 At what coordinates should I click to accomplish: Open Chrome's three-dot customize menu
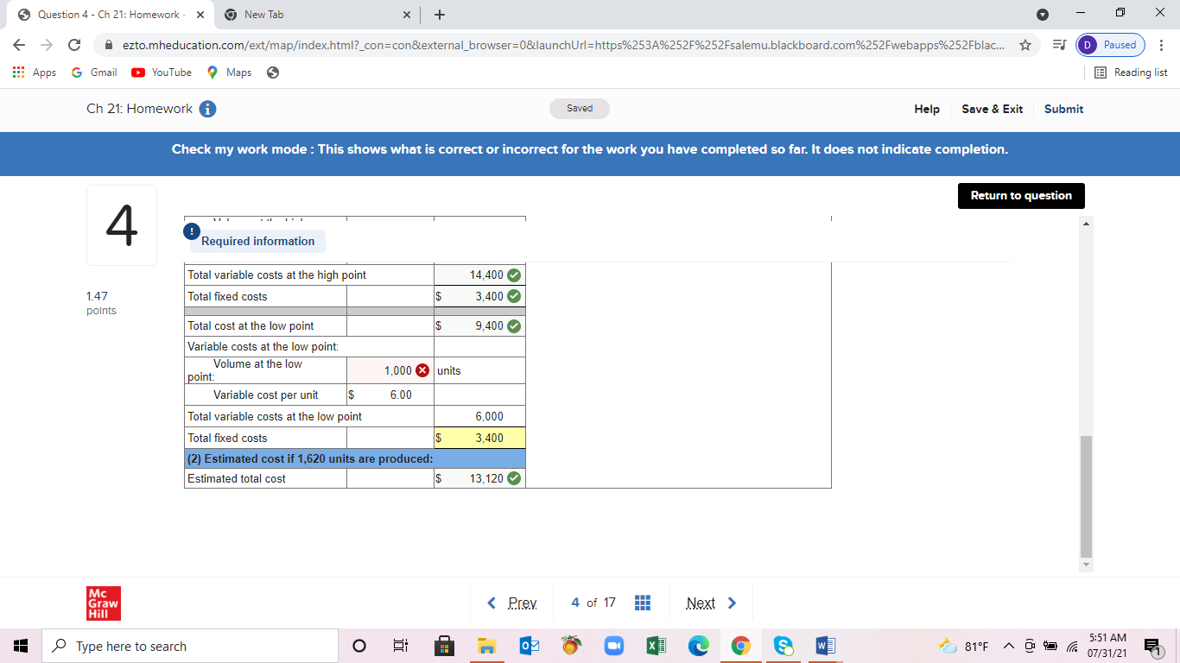(x=1164, y=45)
